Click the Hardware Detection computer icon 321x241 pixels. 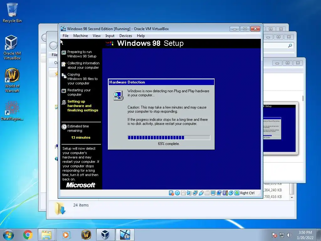pos(118,95)
